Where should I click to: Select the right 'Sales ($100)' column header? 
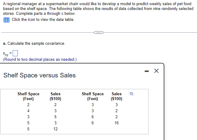click(117, 96)
